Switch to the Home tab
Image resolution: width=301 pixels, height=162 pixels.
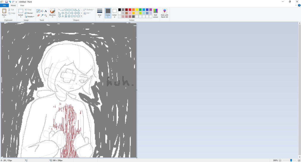coord(13,5)
